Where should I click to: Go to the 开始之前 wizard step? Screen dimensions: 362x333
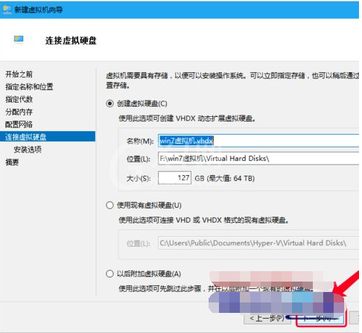[19, 74]
